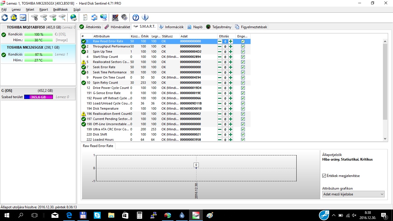Select the TOSHIBA MQ01ABF050 disk

point(38,34)
